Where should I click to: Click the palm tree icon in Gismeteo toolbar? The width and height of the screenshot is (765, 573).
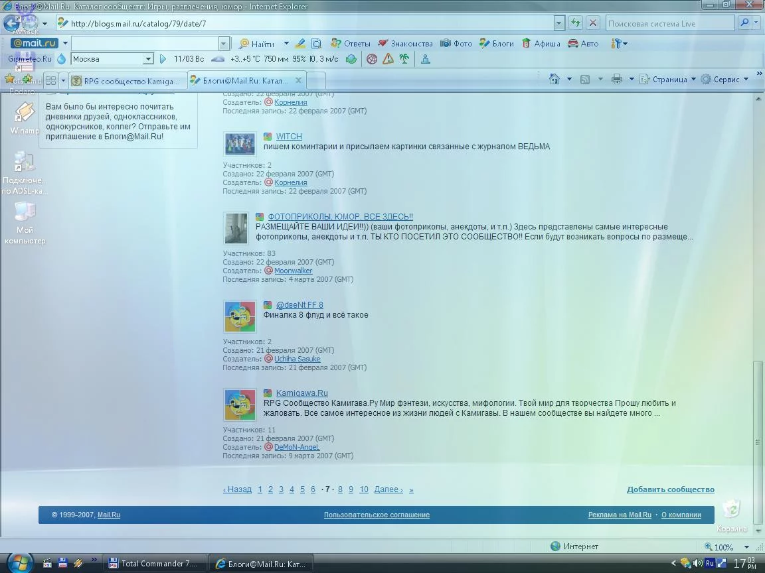(404, 59)
